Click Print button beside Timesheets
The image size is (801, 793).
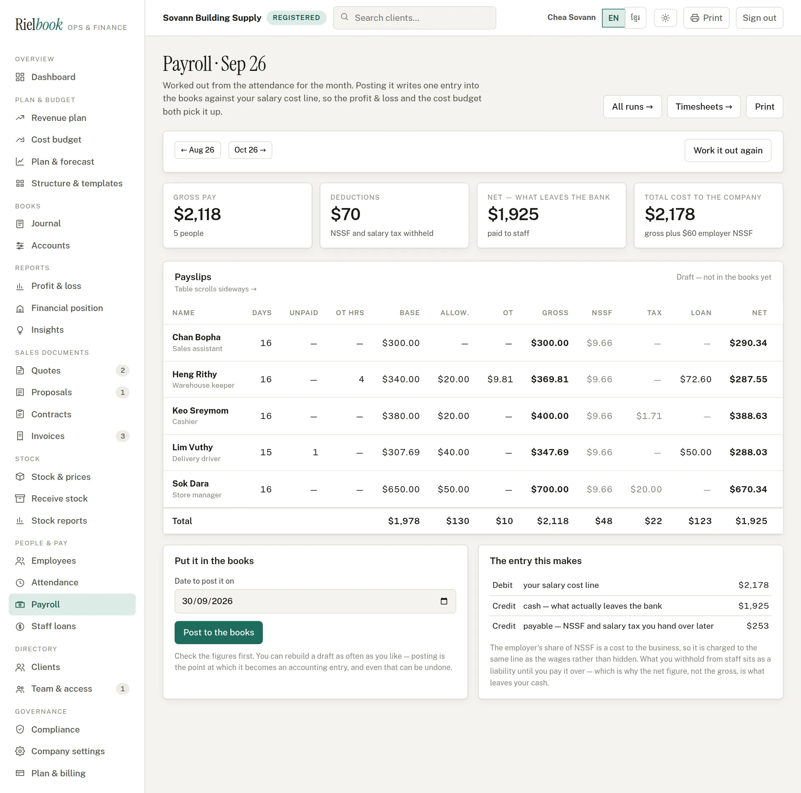pyautogui.click(x=764, y=107)
